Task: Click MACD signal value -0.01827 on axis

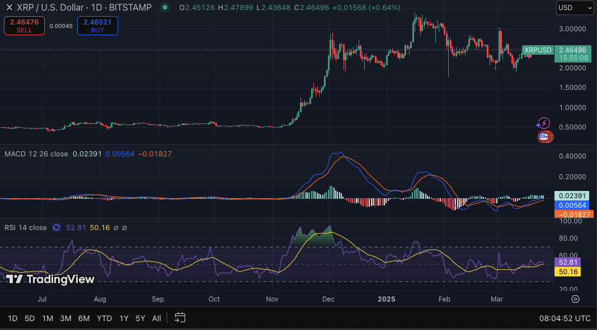Action: [x=574, y=214]
